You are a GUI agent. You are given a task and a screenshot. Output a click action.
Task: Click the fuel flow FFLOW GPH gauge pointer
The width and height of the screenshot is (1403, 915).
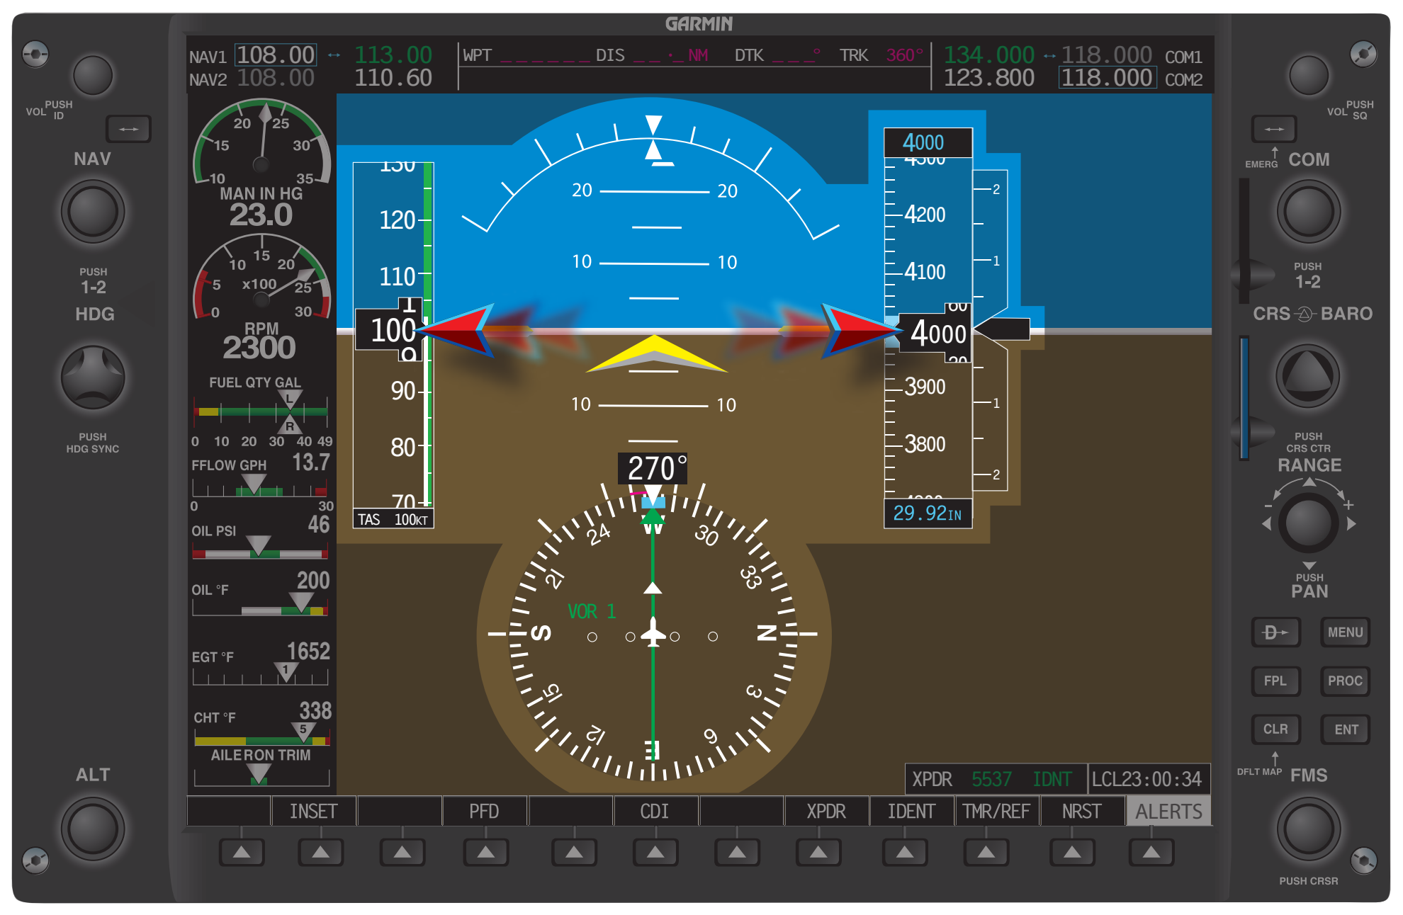pyautogui.click(x=253, y=484)
